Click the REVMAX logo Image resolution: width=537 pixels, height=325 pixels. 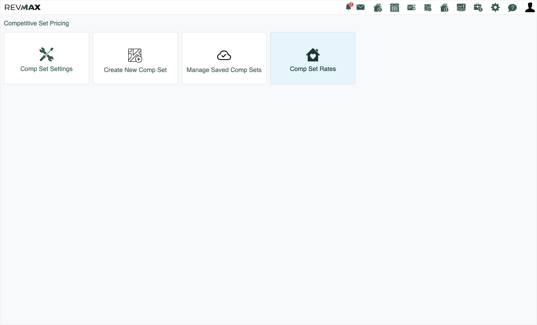[x=23, y=7]
